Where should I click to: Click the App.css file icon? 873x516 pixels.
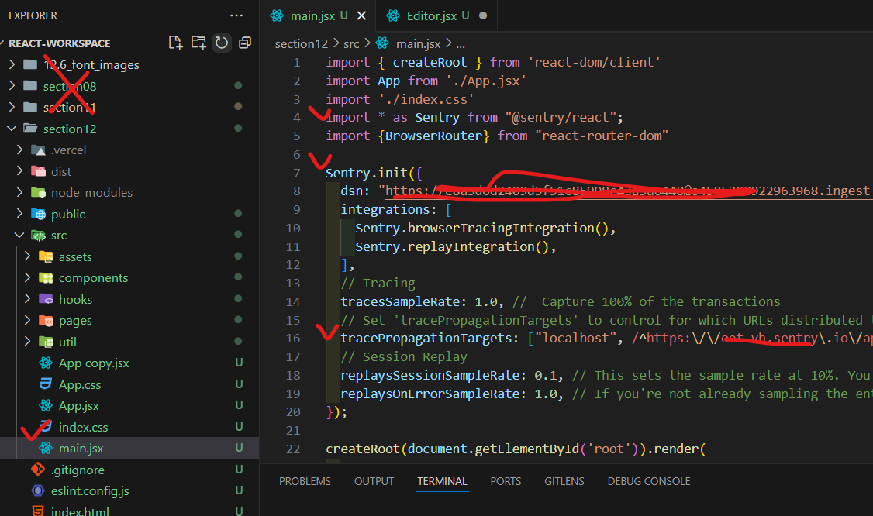point(46,384)
